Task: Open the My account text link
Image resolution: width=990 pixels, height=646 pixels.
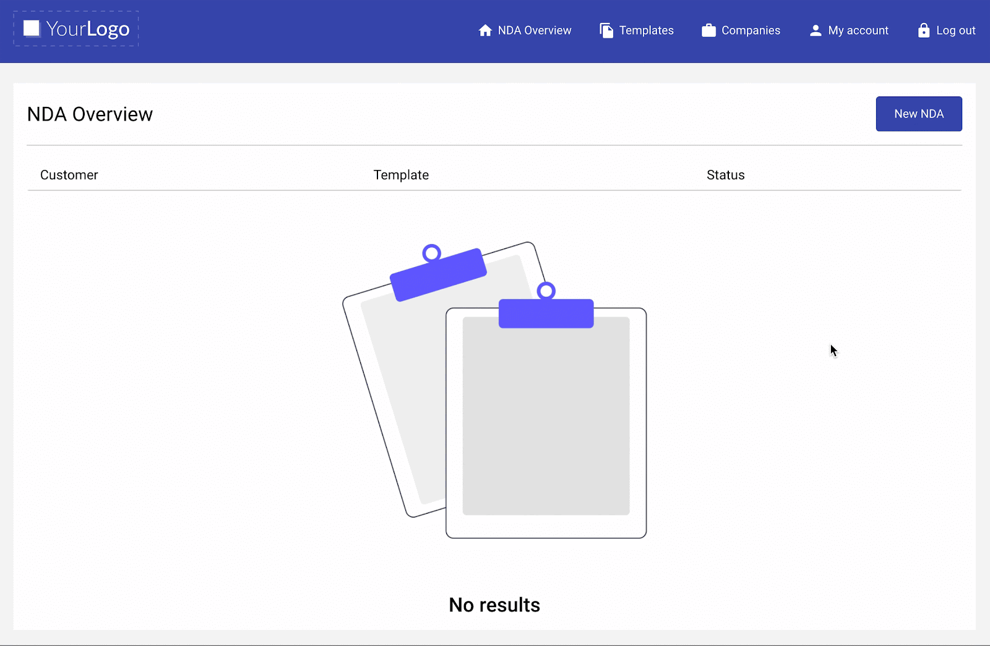Action: pos(858,30)
